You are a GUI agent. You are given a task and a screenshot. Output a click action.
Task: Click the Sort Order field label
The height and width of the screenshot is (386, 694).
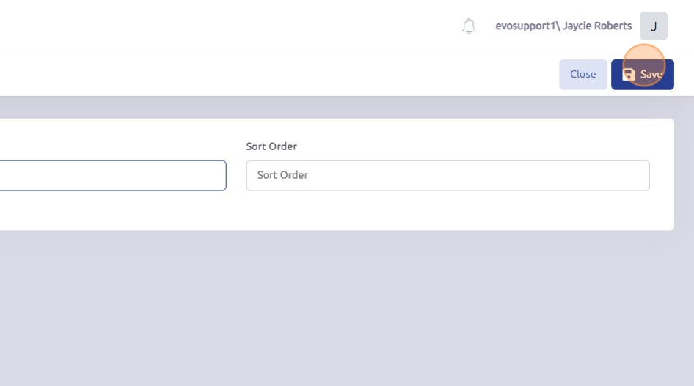coord(271,146)
